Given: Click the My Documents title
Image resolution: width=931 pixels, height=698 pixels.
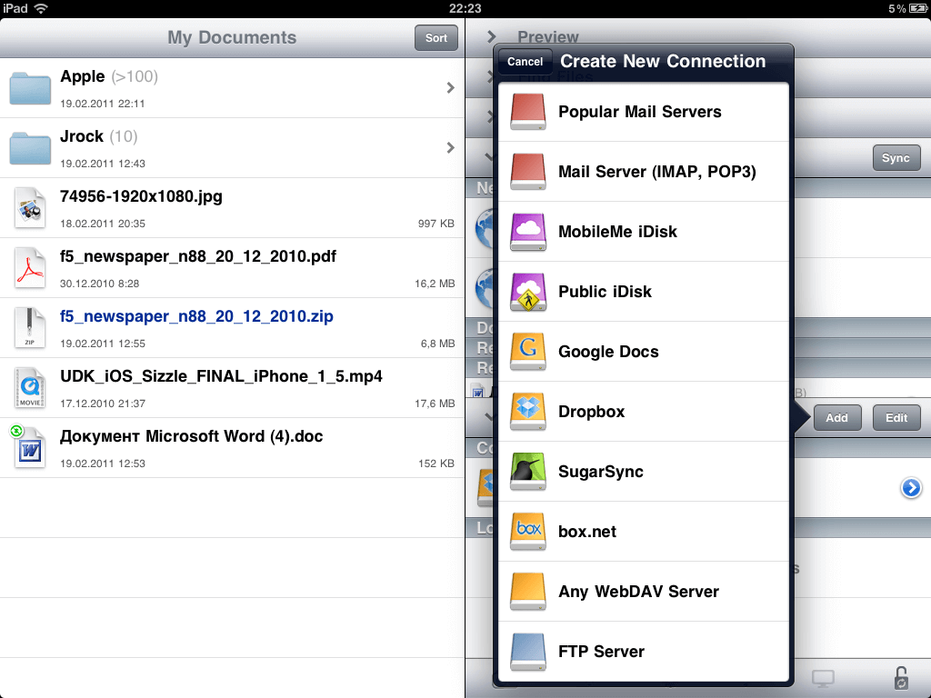Looking at the screenshot, I should (x=232, y=37).
